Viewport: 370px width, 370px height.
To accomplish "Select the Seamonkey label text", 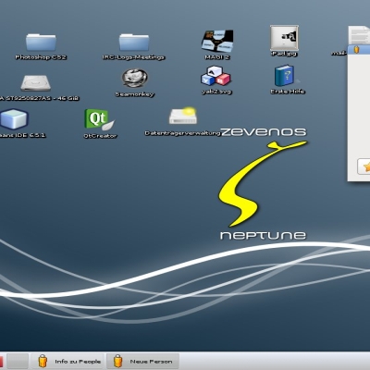I will [135, 94].
